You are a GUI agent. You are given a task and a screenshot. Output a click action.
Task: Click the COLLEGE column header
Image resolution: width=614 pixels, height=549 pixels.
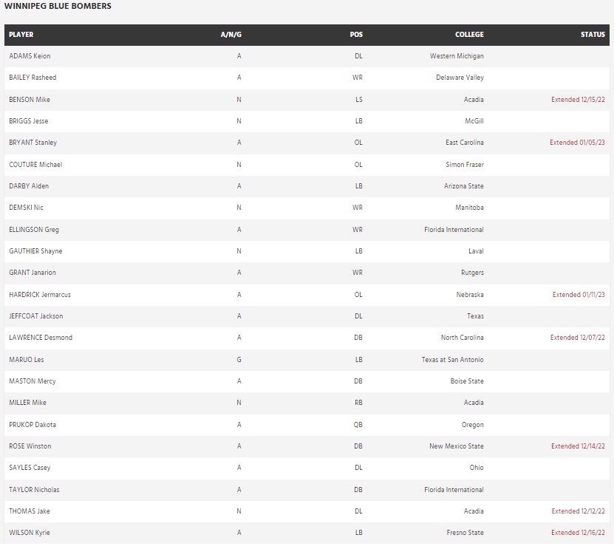tap(469, 35)
